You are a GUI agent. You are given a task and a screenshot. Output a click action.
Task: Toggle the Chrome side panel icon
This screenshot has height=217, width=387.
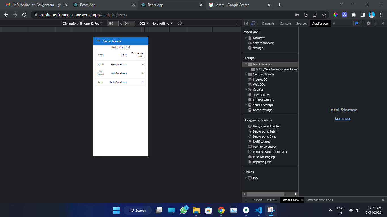click(363, 15)
